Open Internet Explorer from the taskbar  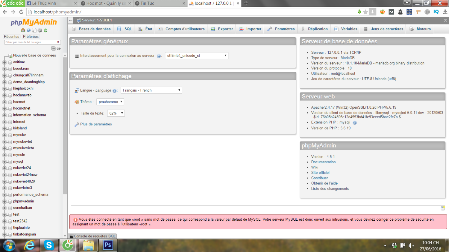[29, 245]
